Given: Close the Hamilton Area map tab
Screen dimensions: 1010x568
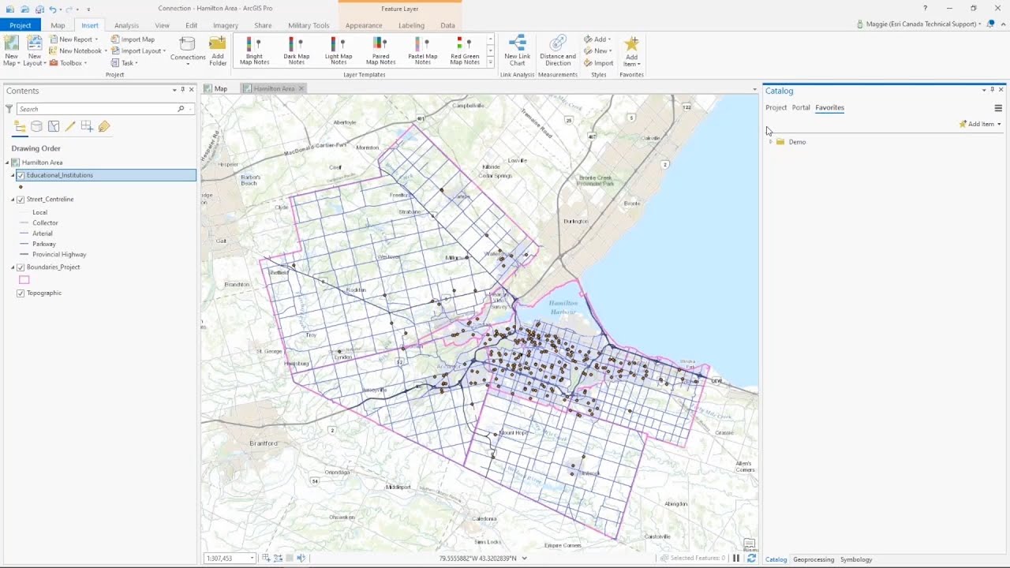Looking at the screenshot, I should pos(301,88).
